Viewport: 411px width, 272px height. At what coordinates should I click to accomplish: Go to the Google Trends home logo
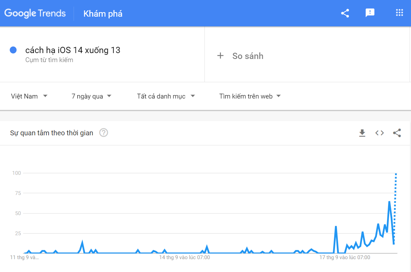pos(35,14)
